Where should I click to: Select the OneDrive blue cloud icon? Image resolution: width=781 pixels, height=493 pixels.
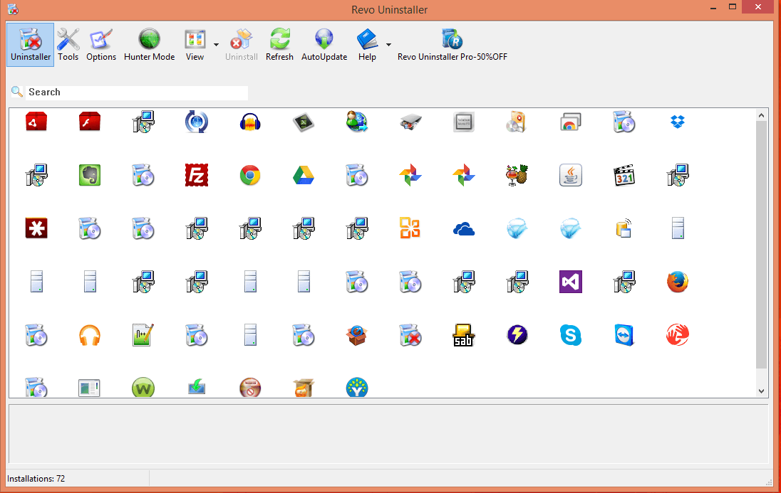tap(464, 229)
